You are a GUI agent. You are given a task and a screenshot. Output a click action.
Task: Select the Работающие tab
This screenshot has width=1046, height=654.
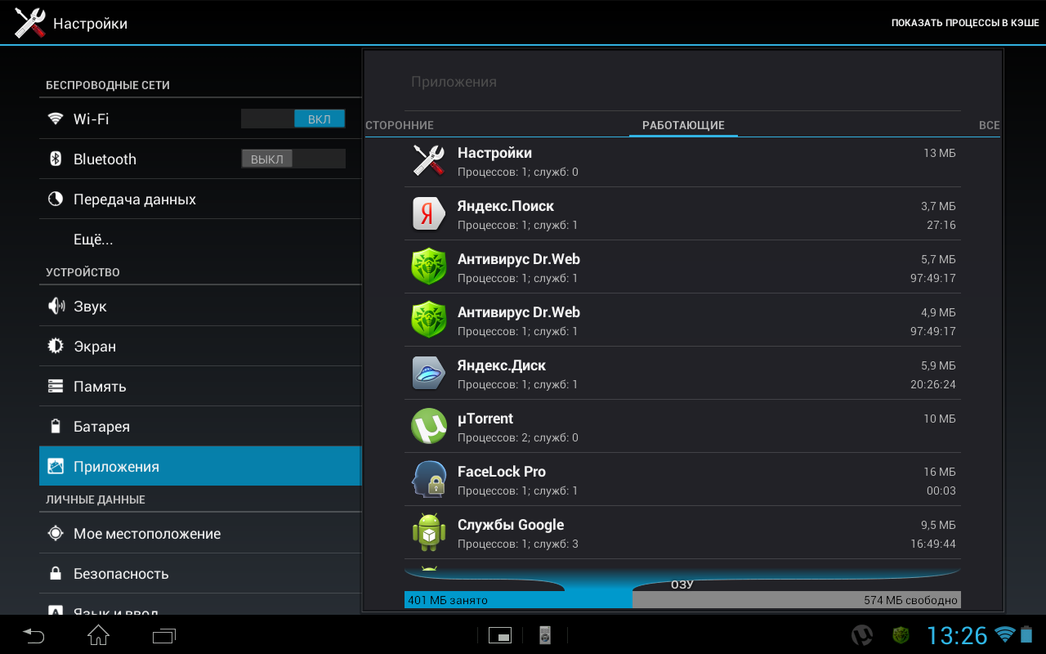tap(683, 125)
